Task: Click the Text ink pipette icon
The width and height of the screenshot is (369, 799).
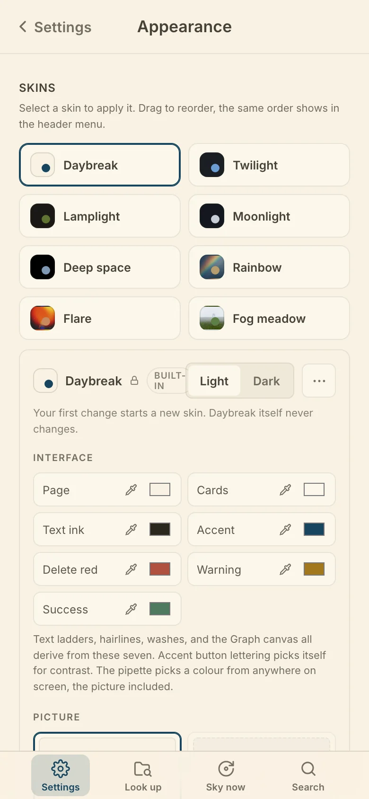Action: pyautogui.click(x=131, y=530)
